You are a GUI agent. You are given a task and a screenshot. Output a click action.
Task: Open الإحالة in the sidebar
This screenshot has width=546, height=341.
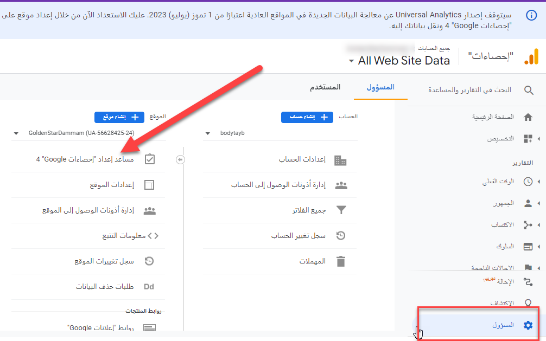pos(505,281)
